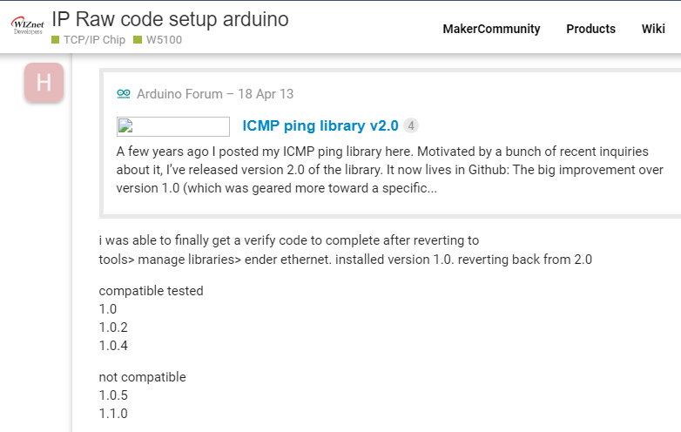Follow the ICMP ping library v2.0 link

320,125
